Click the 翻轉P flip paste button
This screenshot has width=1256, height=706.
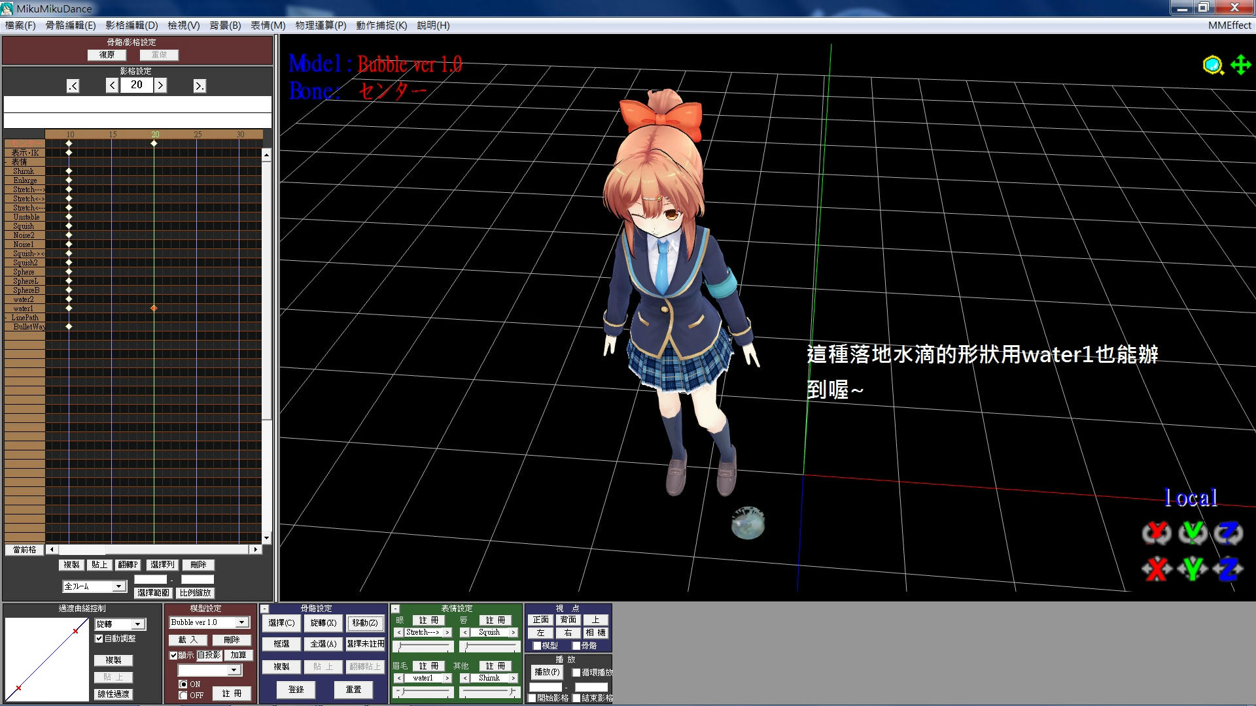coord(128,565)
